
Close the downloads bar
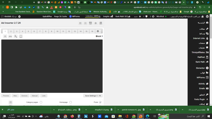tap(2, 110)
